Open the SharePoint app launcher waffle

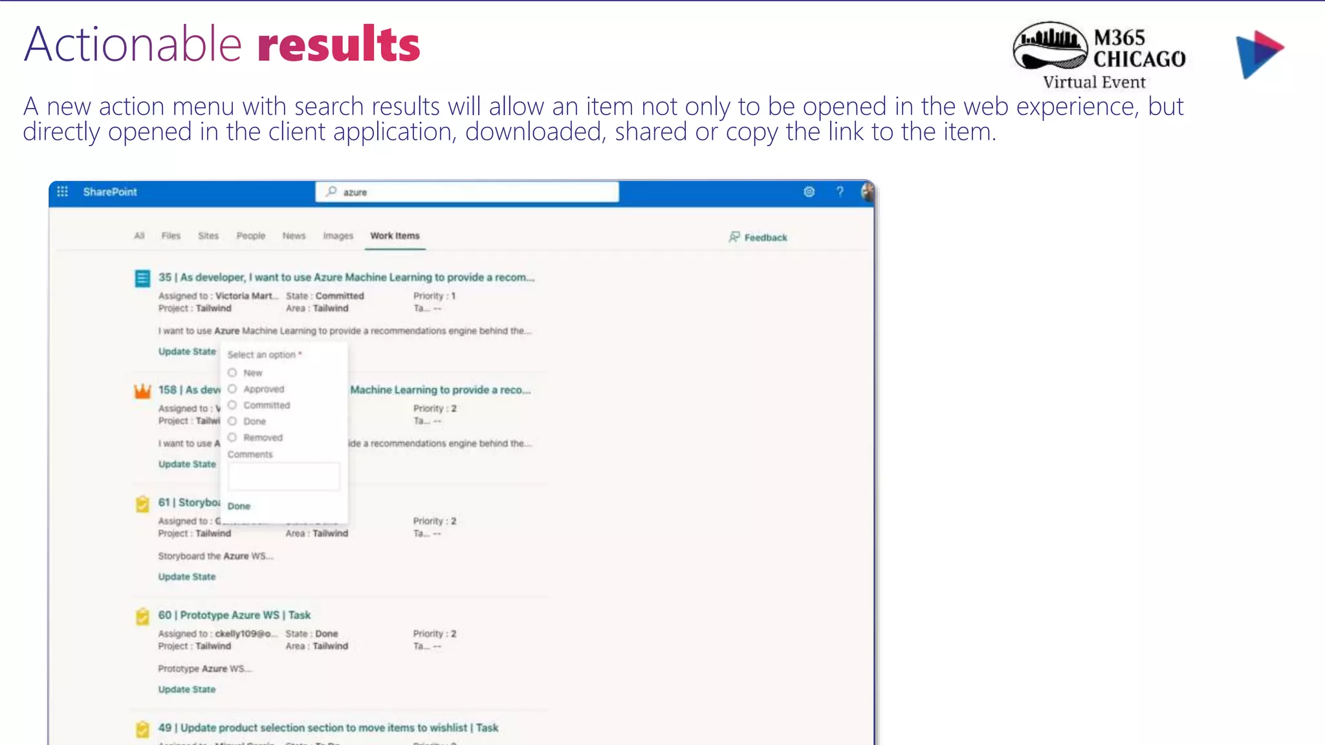62,191
